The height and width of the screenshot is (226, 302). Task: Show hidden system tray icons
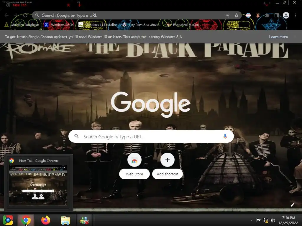251,220
